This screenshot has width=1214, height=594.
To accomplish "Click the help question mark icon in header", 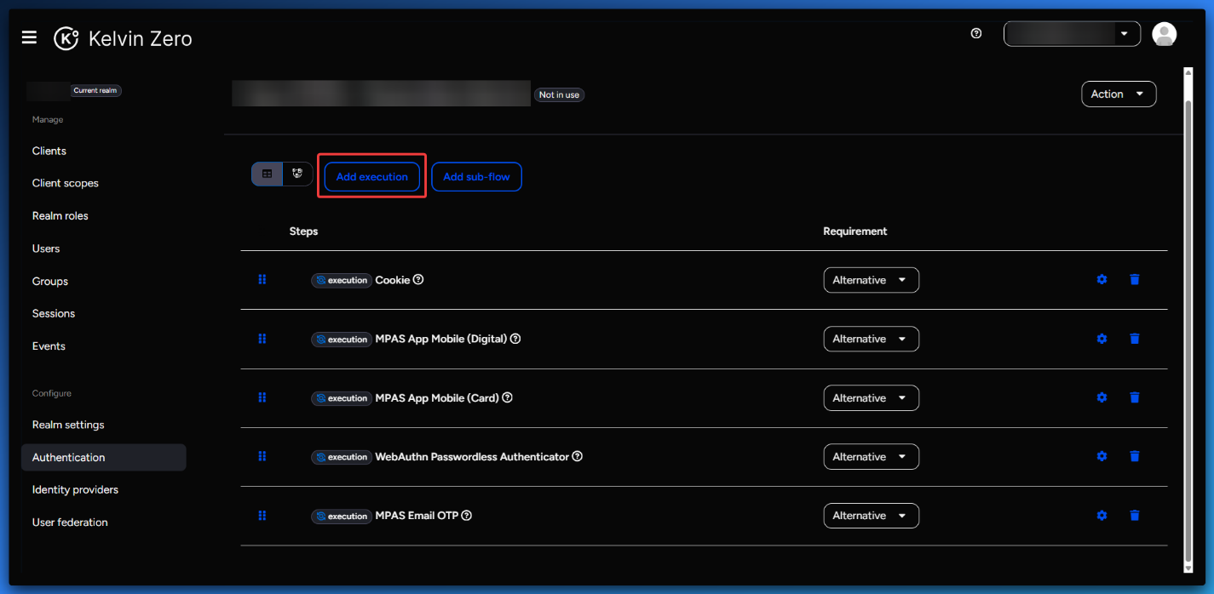I will [976, 34].
